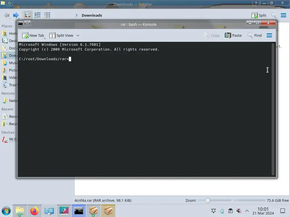290x217 pixels.
Task: Click Dolphin window folder icon in title bar
Action: (3, 3)
